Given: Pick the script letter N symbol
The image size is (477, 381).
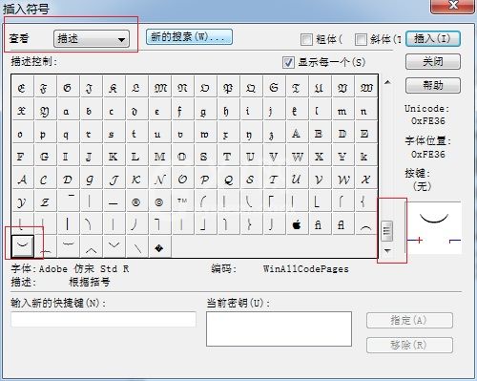Looking at the screenshot, I should click(x=159, y=180).
